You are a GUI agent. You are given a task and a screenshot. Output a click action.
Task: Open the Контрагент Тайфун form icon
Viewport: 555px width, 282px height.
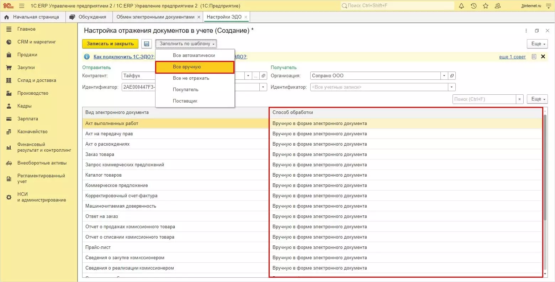(263, 76)
